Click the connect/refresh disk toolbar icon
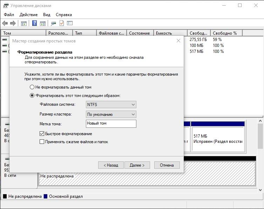The height and width of the screenshot is (209, 264). (54, 23)
